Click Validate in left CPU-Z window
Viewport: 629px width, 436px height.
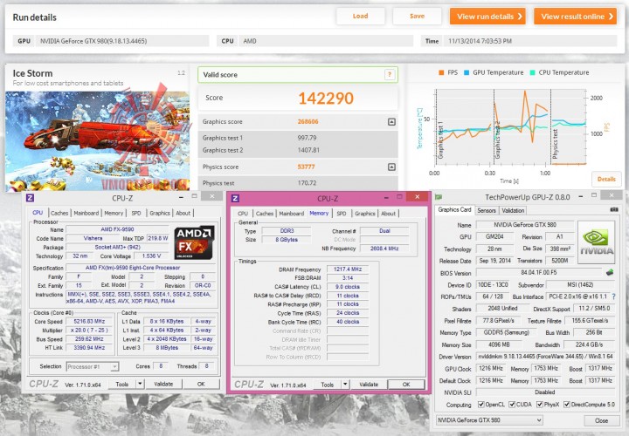point(163,384)
